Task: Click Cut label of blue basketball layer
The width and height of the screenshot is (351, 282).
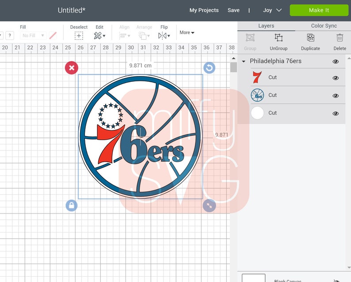Action: (x=272, y=95)
